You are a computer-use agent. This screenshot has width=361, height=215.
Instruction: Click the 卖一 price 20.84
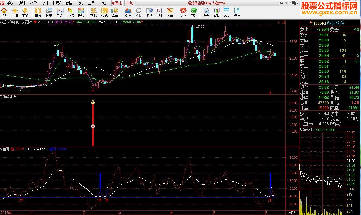324,56
